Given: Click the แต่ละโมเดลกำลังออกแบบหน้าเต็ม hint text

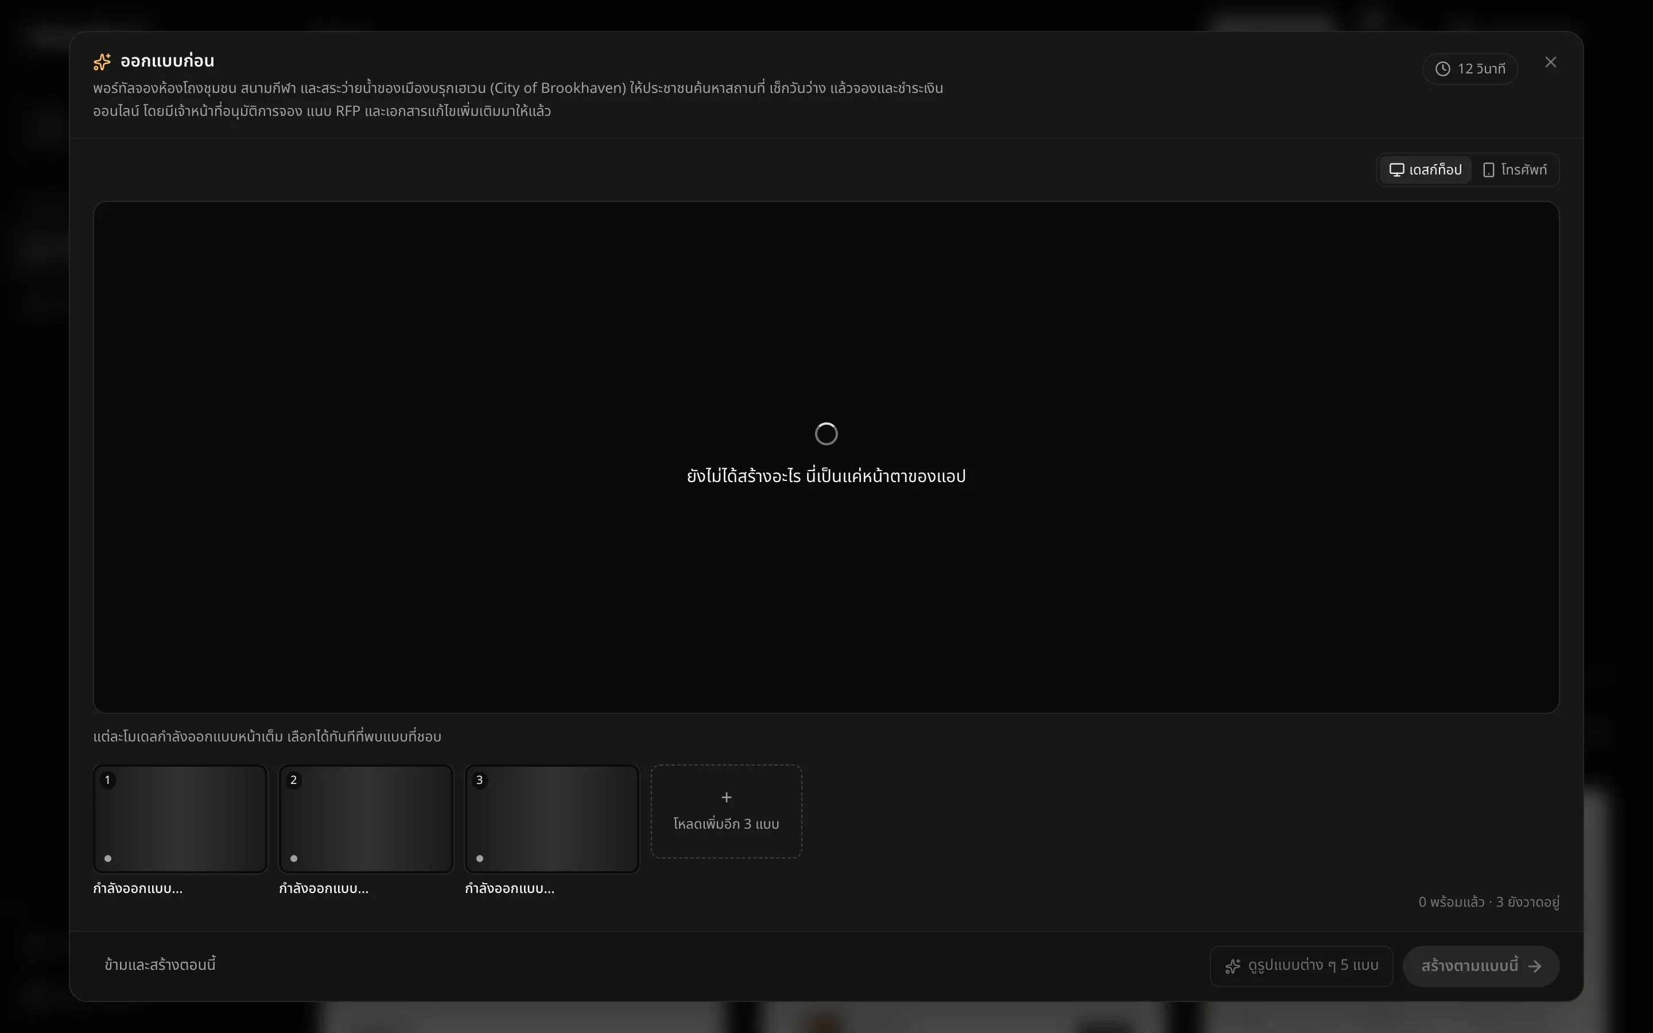Looking at the screenshot, I should pos(267,736).
